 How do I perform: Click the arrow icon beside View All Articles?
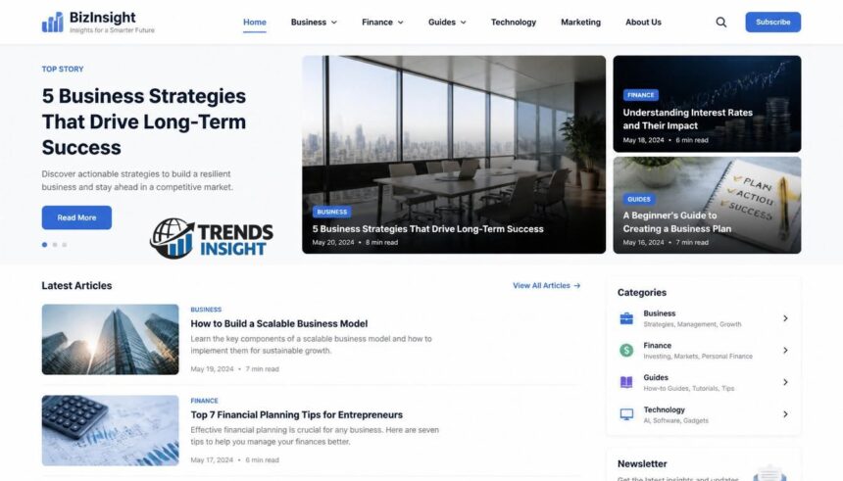coord(577,286)
